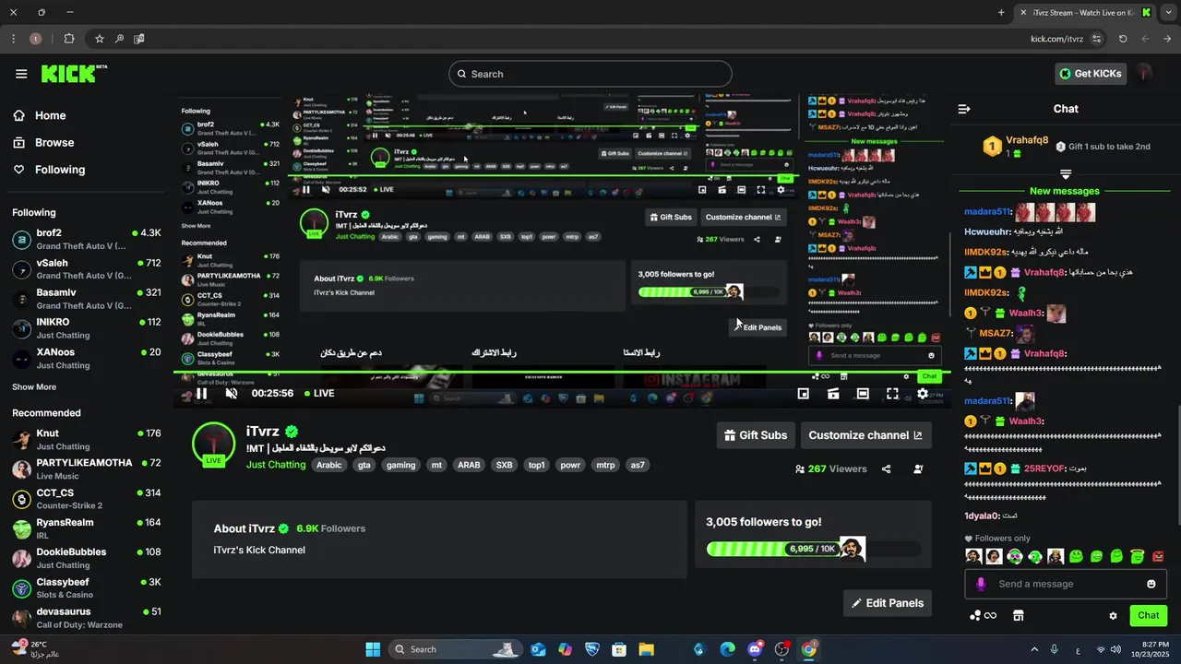Image resolution: width=1181 pixels, height=664 pixels.
Task: Open vSaleh channel in main sidebar
Action: point(87,269)
